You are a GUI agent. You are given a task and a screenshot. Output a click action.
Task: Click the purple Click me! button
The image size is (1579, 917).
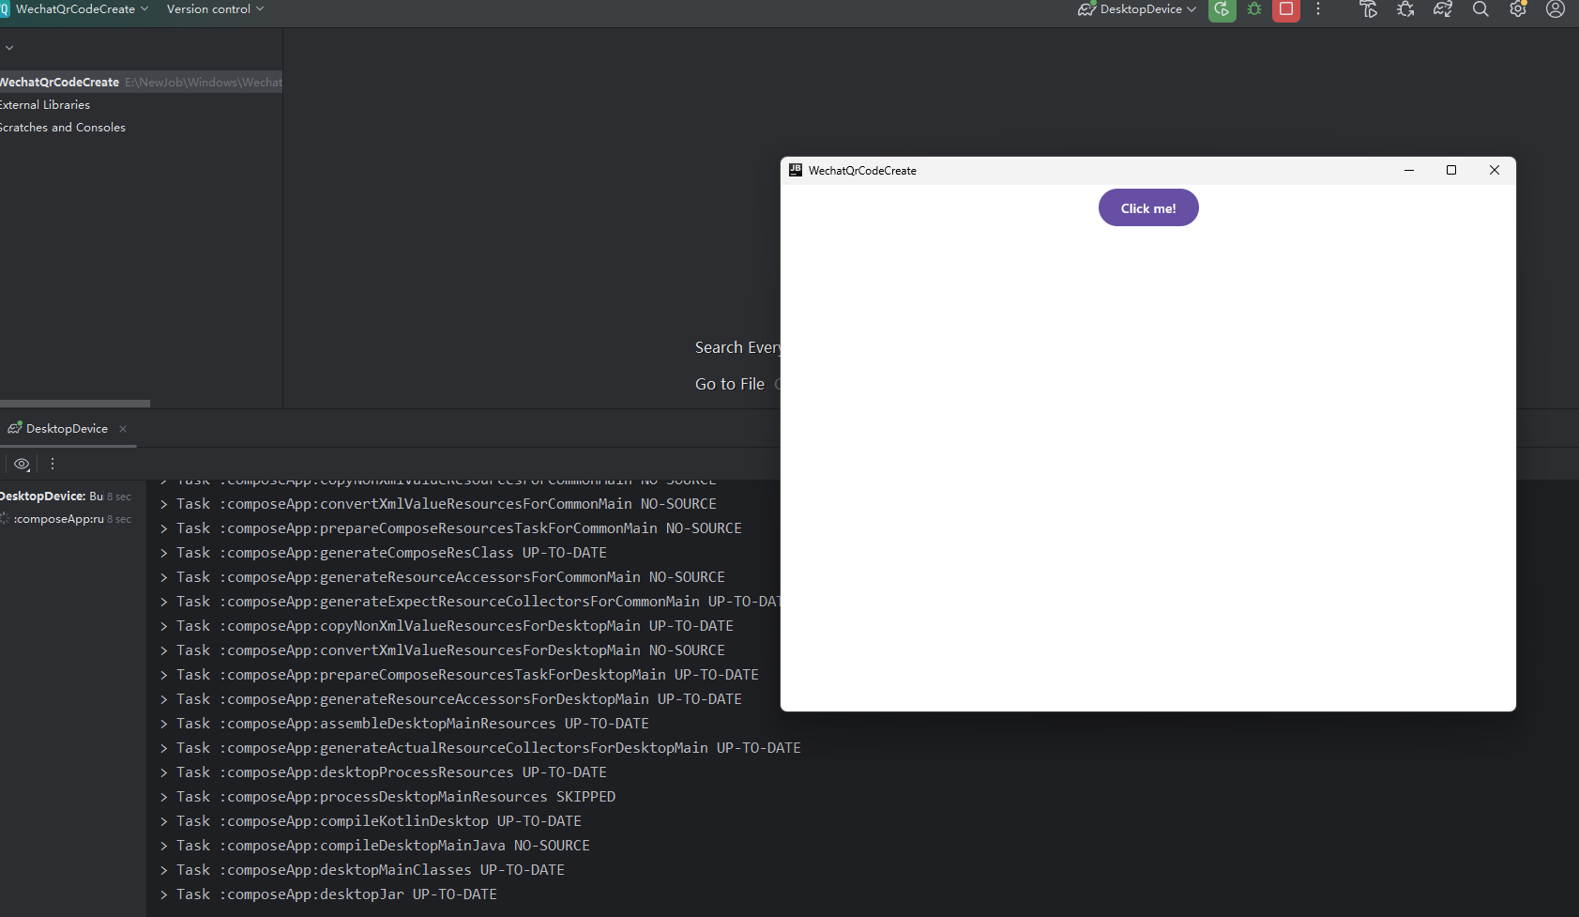point(1148,208)
